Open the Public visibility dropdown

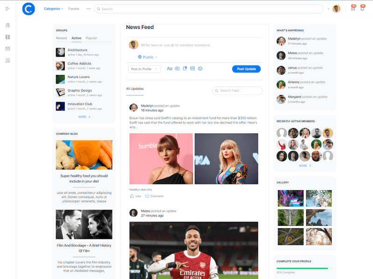click(148, 57)
